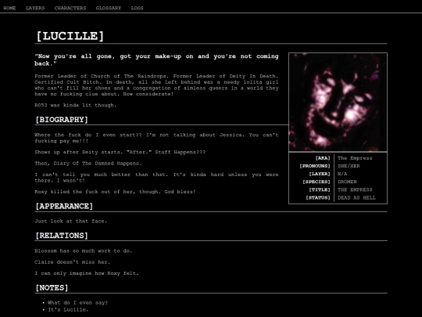The width and height of the screenshot is (422, 317).
Task: Visit the GLOSSARY page
Action: [109, 8]
